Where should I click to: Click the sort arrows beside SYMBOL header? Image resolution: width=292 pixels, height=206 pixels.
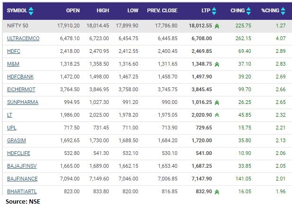pos(31,10)
